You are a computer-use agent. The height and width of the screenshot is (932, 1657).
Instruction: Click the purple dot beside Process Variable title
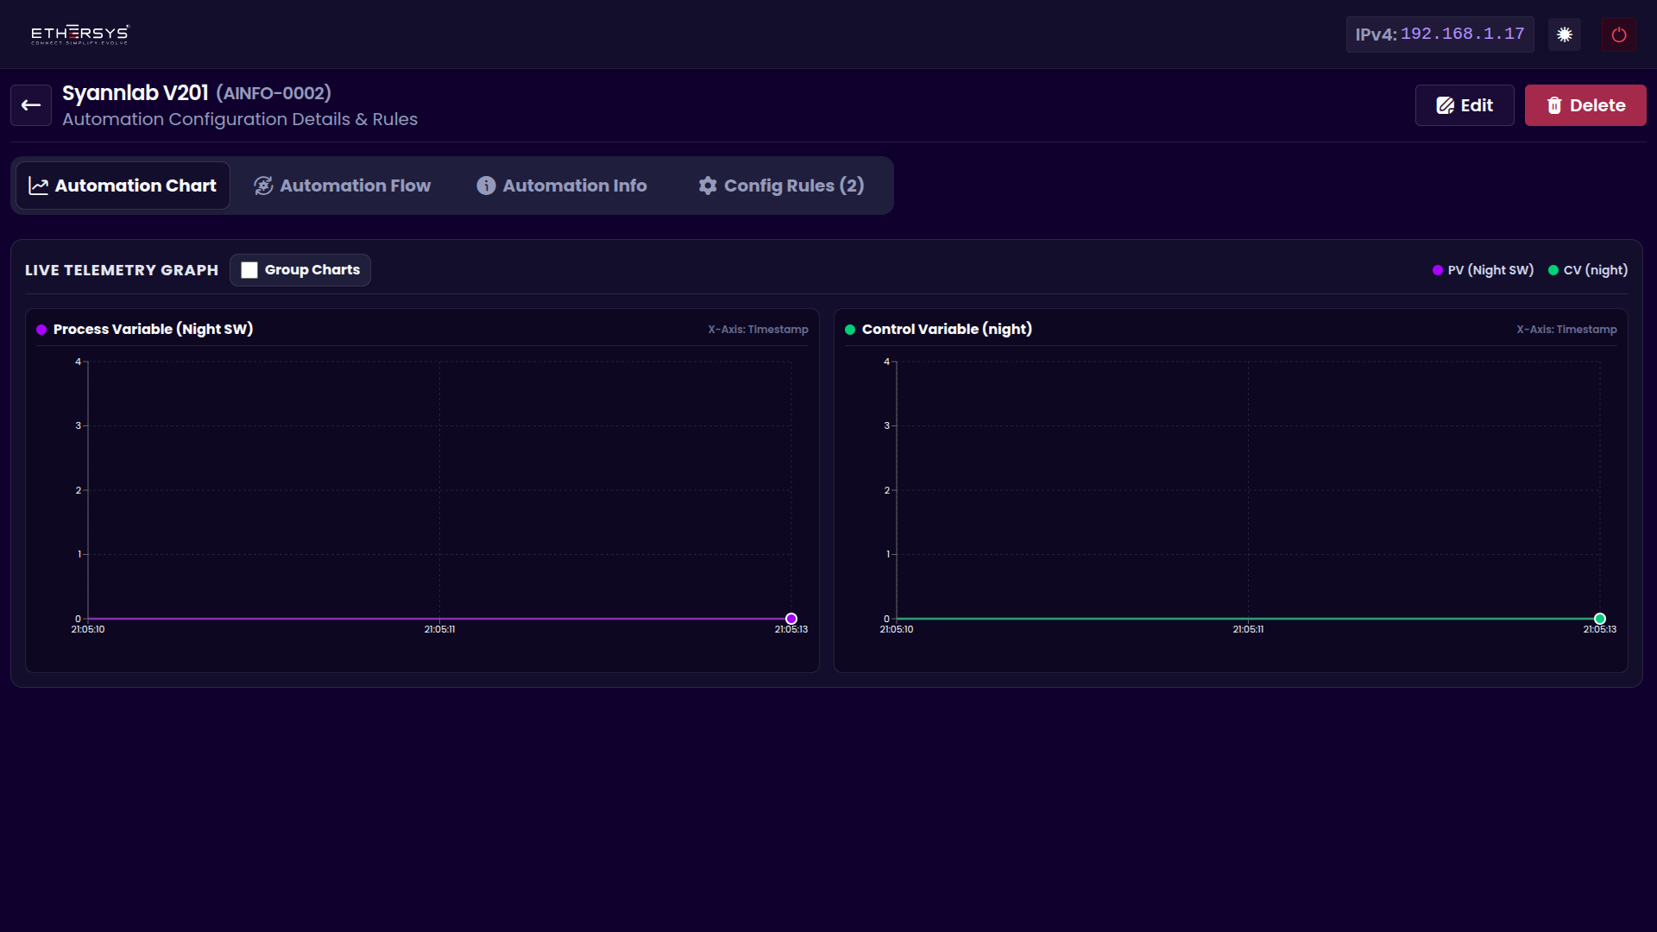coord(41,330)
